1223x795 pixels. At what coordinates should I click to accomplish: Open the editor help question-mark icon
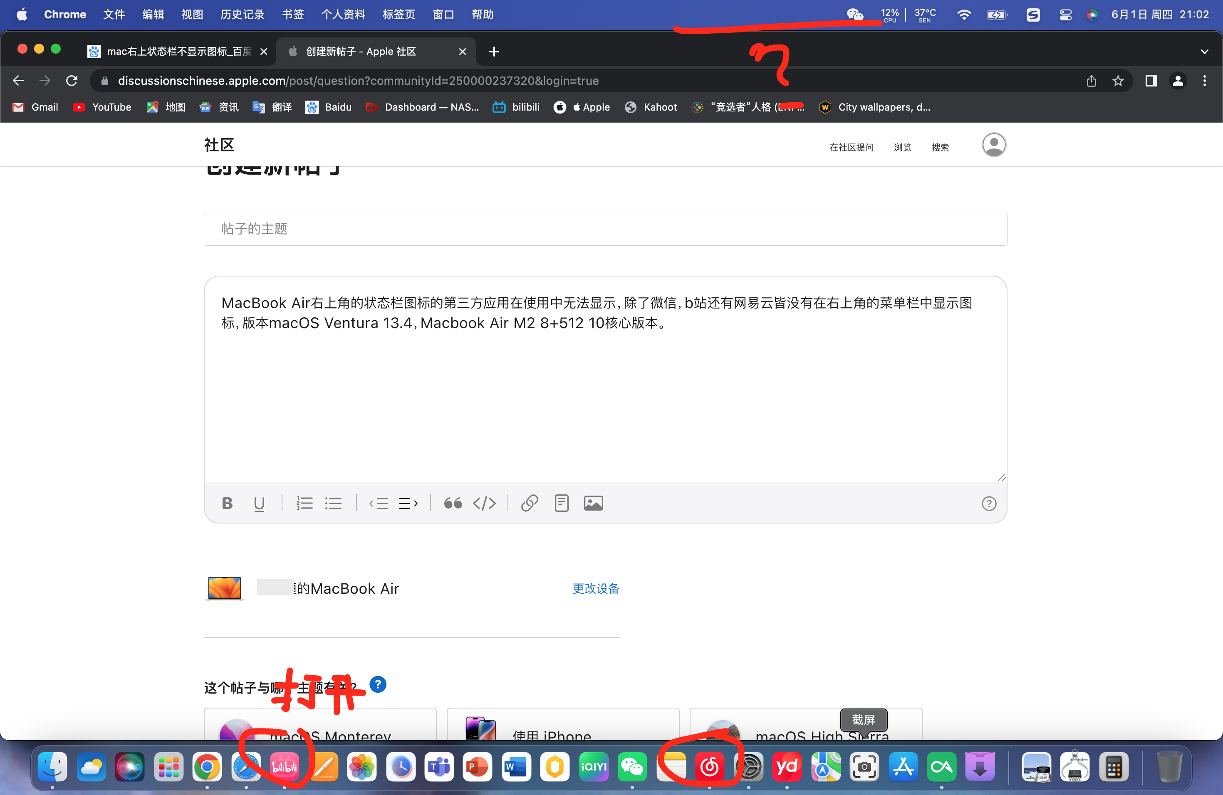pyautogui.click(x=989, y=504)
